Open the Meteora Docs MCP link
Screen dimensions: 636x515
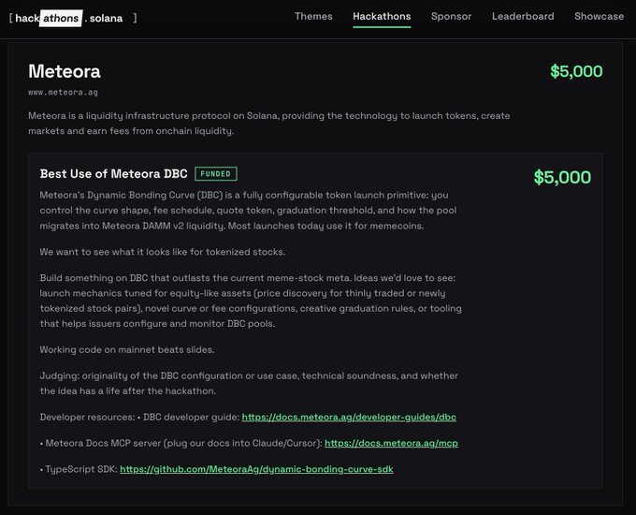click(391, 443)
